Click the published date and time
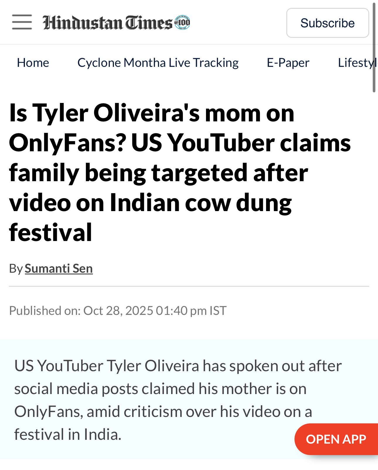Viewport: 378px width, 470px height. [x=118, y=311]
